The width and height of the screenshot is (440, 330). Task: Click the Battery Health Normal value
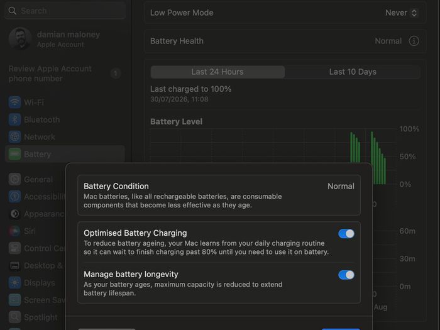388,41
